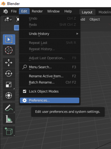Activate the Move tool
The height and width of the screenshot is (149, 111).
pyautogui.click(x=9, y=63)
